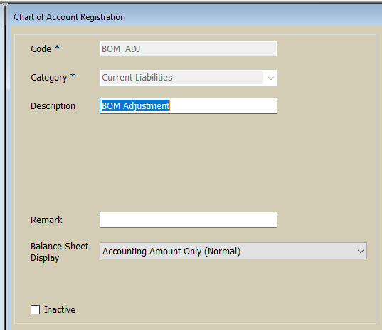Viewport: 382px width, 330px height.
Task: Click the Code label
Action: click(41, 48)
